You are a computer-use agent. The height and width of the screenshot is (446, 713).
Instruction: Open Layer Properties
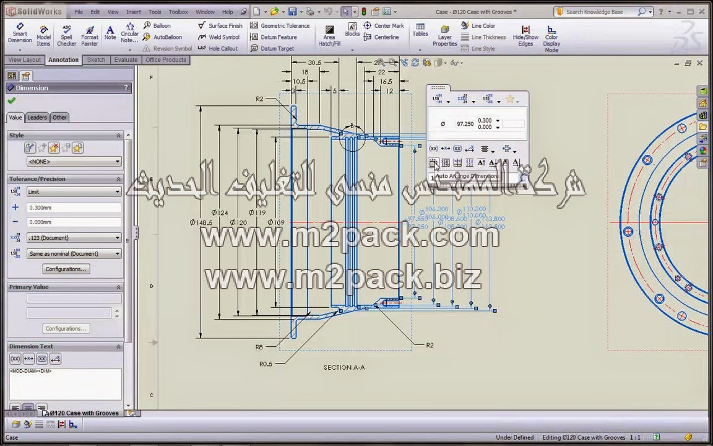point(445,36)
